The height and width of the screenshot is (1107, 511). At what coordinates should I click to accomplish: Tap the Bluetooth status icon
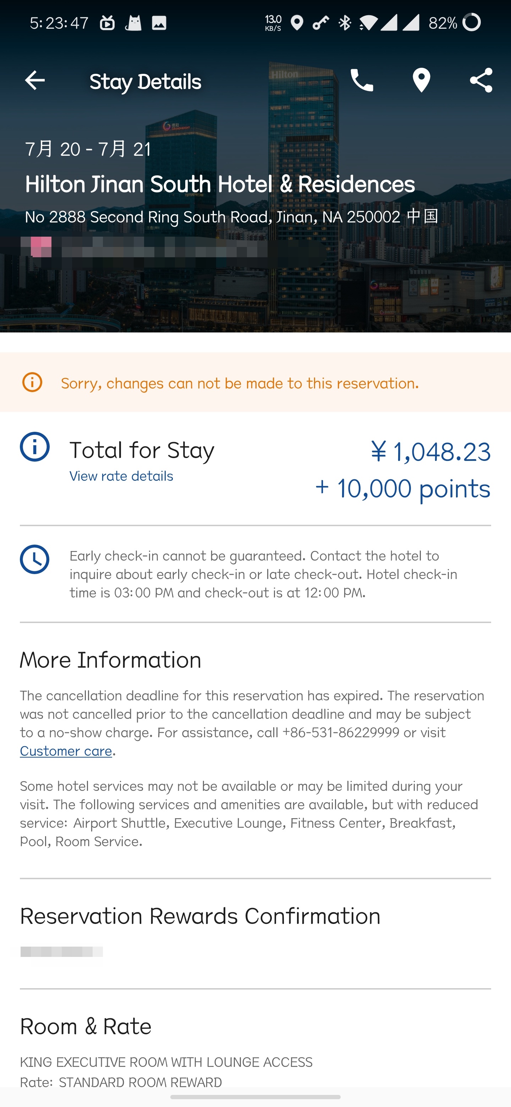pos(345,22)
